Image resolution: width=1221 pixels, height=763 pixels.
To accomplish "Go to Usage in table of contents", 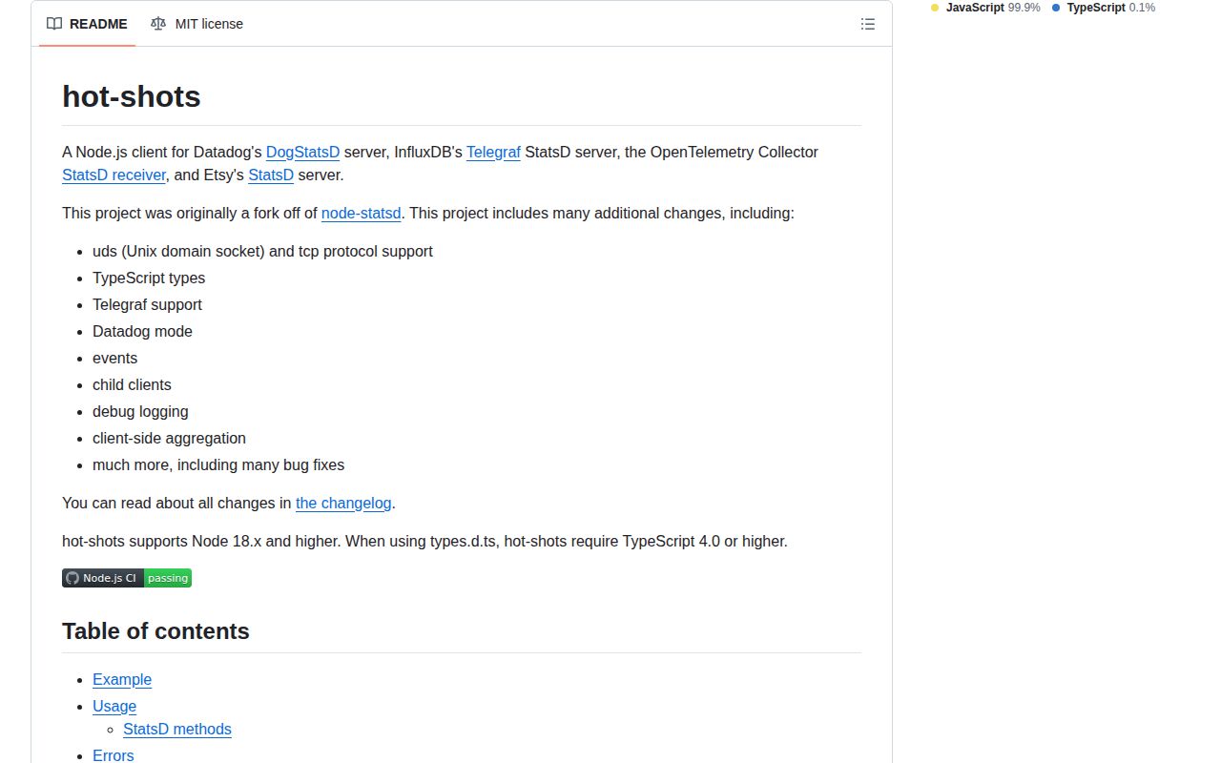I will coord(114,706).
